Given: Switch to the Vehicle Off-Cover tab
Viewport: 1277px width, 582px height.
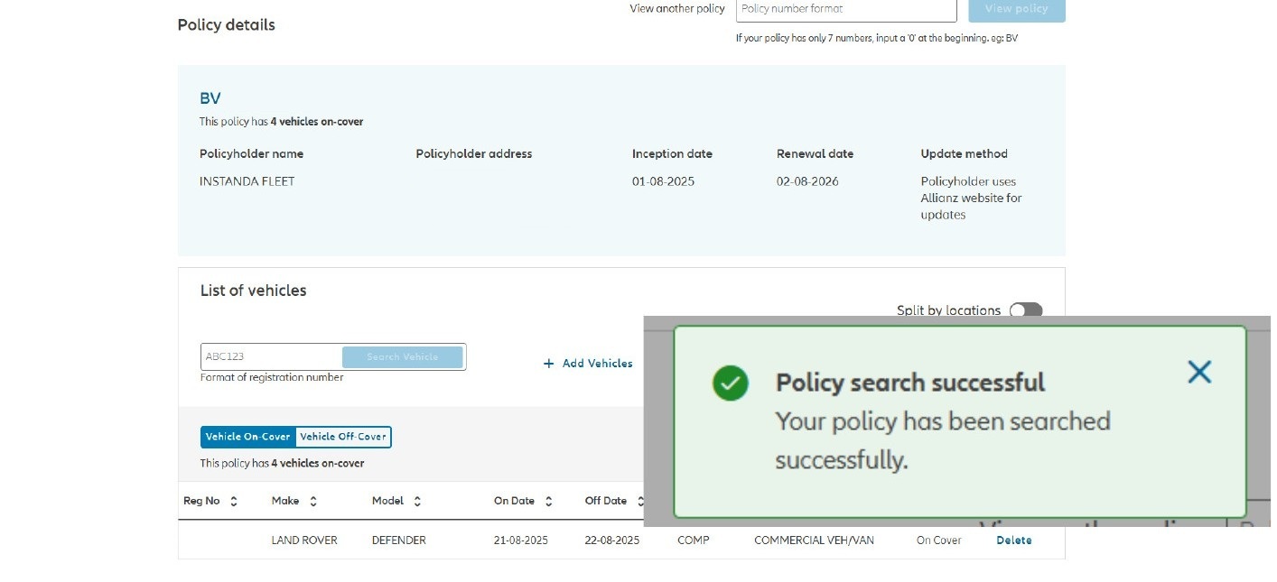Looking at the screenshot, I should (343, 437).
